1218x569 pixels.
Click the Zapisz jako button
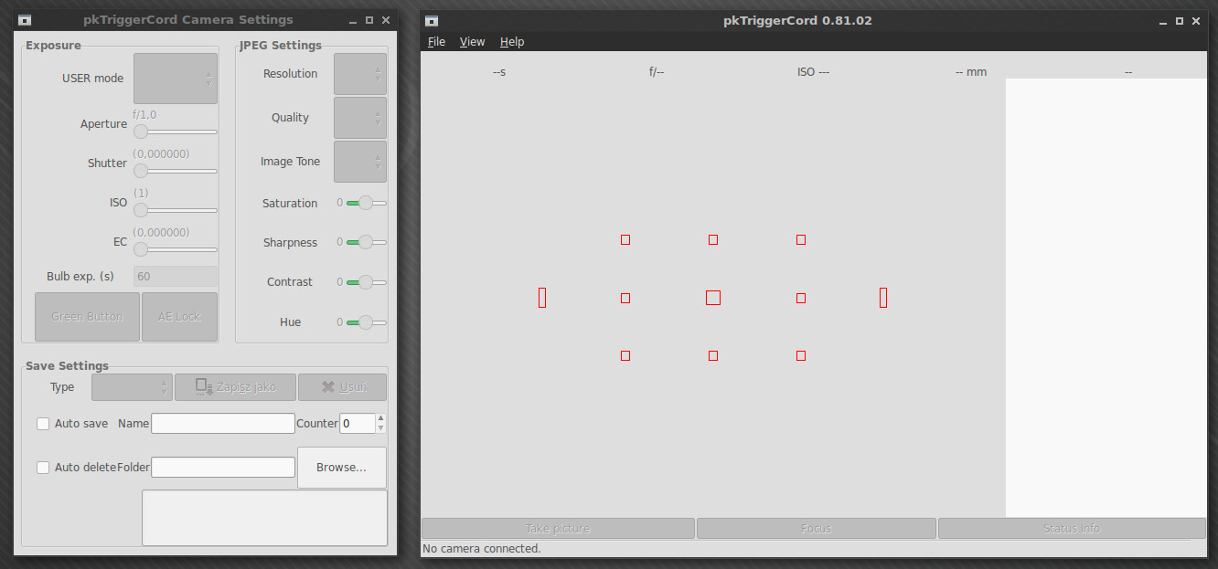coord(236,387)
